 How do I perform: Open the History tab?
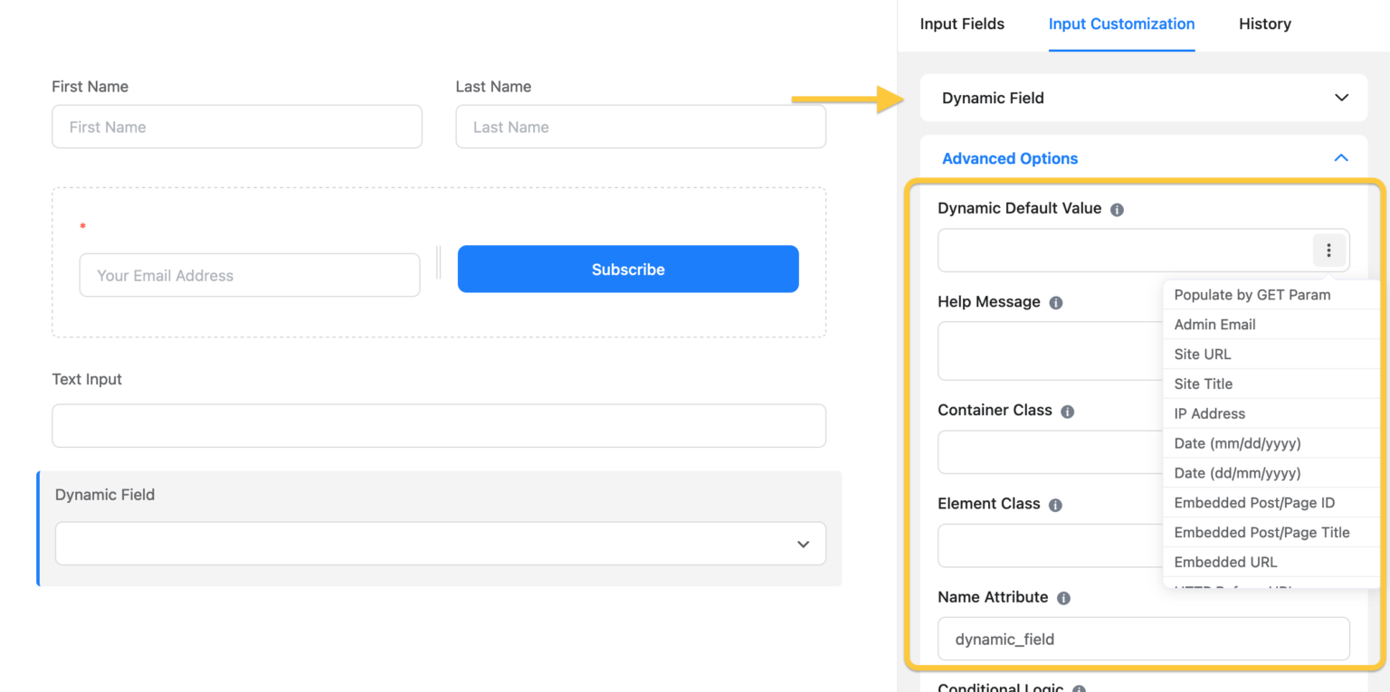(1264, 24)
